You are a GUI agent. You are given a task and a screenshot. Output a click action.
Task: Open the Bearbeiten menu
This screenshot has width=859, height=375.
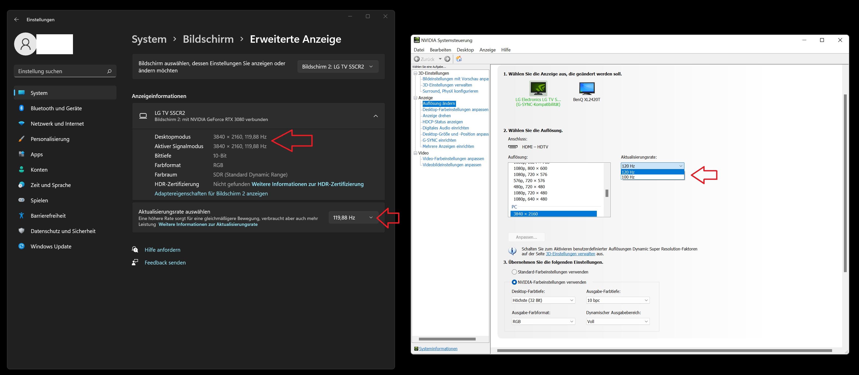point(440,50)
